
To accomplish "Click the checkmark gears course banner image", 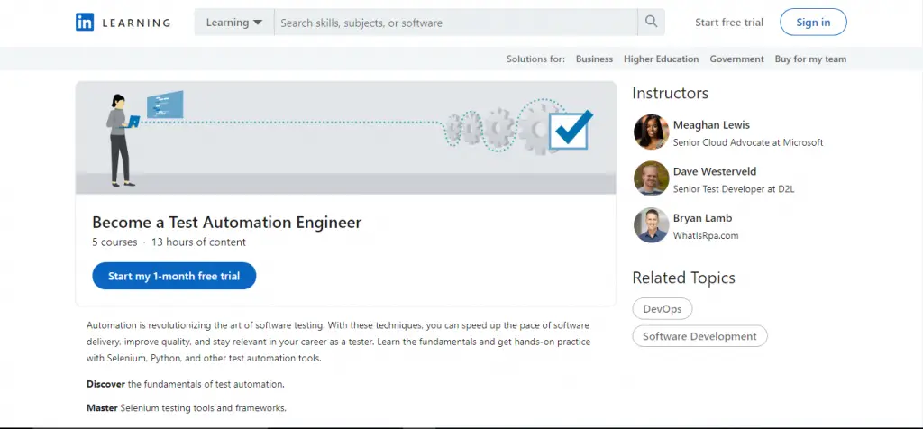I will tap(345, 137).
